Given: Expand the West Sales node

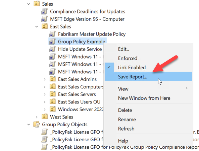Looking at the screenshot, I should coord(37,117).
